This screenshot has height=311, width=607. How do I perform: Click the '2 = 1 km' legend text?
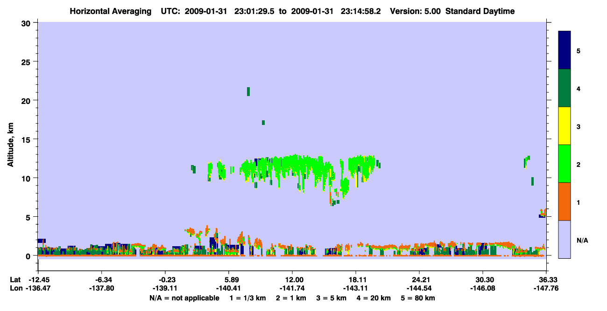tap(291, 298)
